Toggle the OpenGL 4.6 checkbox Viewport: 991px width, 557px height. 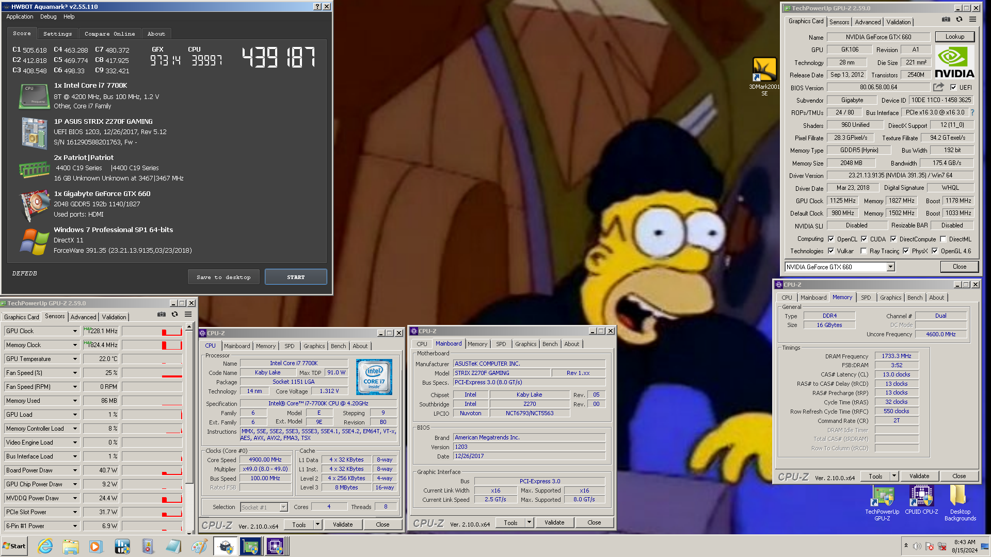coord(935,251)
